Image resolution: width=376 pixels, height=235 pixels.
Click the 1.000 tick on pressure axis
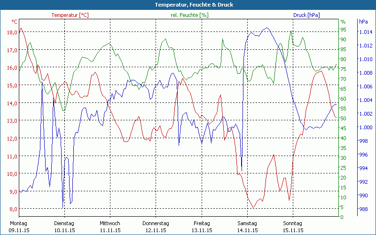pyautogui.click(x=366, y=127)
